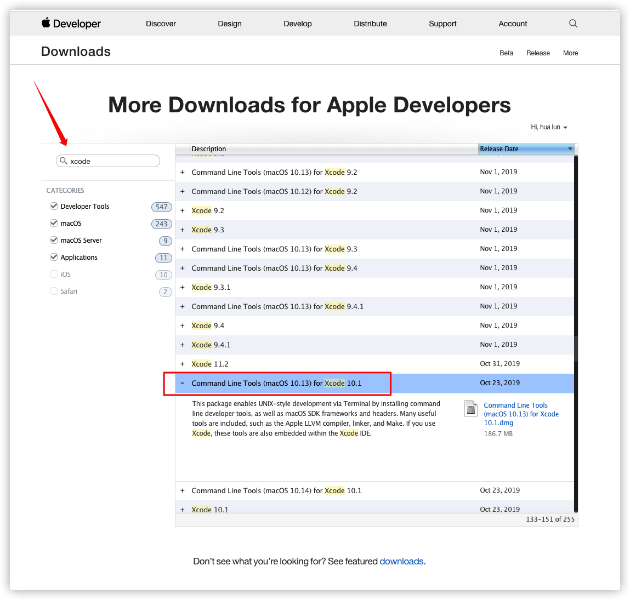The width and height of the screenshot is (630, 600).
Task: Expand the Xcode 9.4.1 row
Action: pyautogui.click(x=183, y=345)
